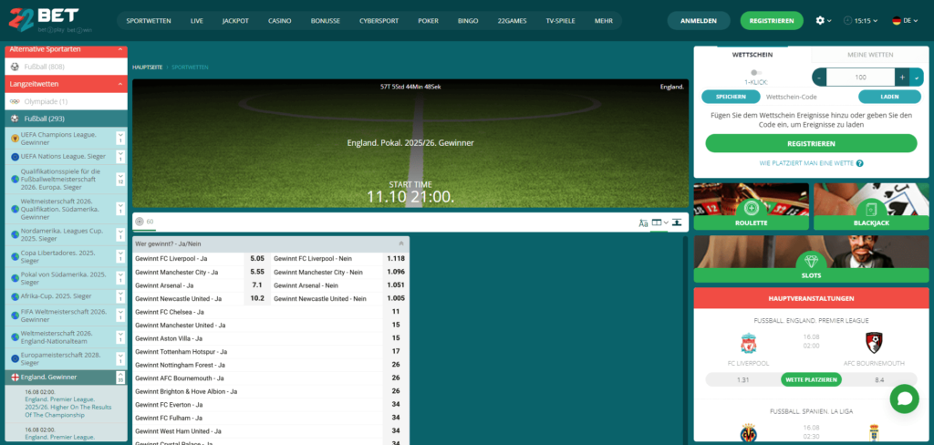This screenshot has height=445, width=934.
Task: Click the help question mark icon
Action: 859,163
